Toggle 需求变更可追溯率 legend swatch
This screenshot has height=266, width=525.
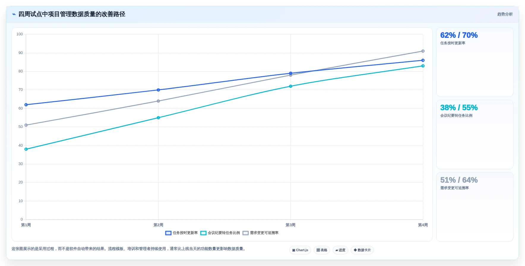point(246,233)
